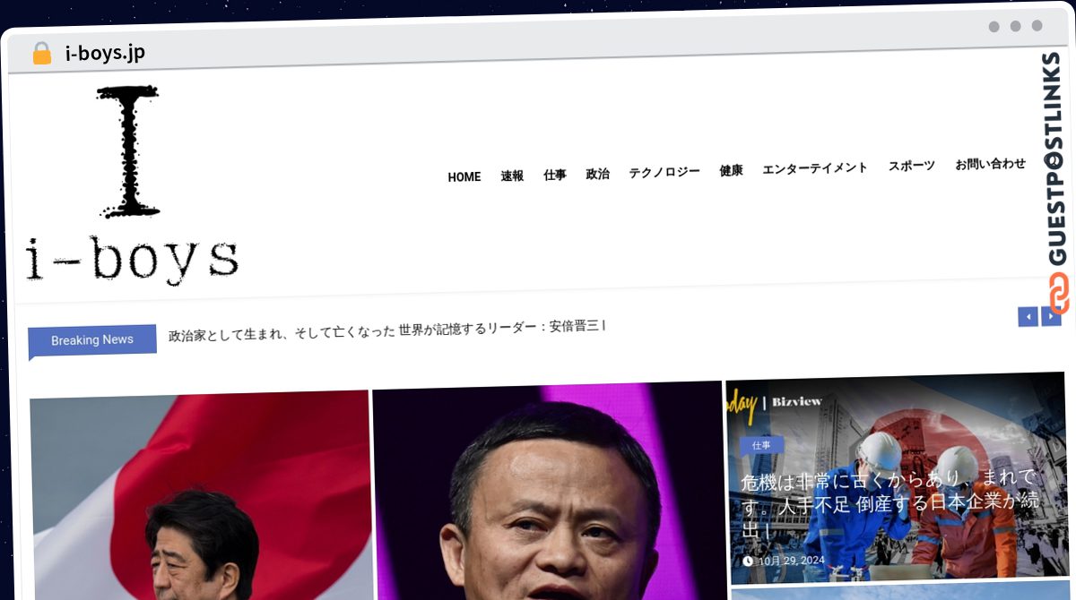Viewport: 1076px width, 600px height.
Task: Click the clock icon next to 10月 29, 2024
Action: pyautogui.click(x=748, y=561)
